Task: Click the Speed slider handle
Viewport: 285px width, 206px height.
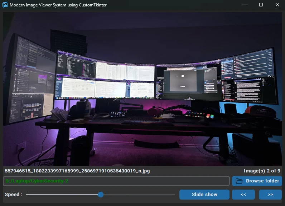Action: pyautogui.click(x=101, y=195)
